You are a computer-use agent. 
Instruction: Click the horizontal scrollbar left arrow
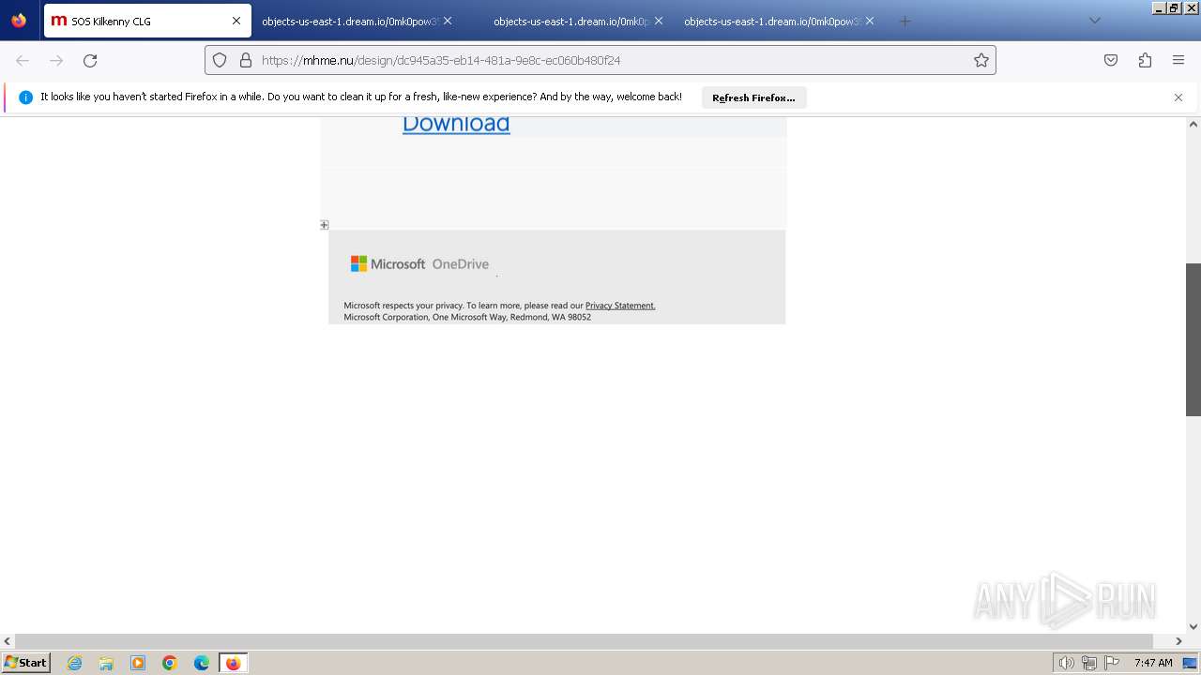pyautogui.click(x=8, y=641)
